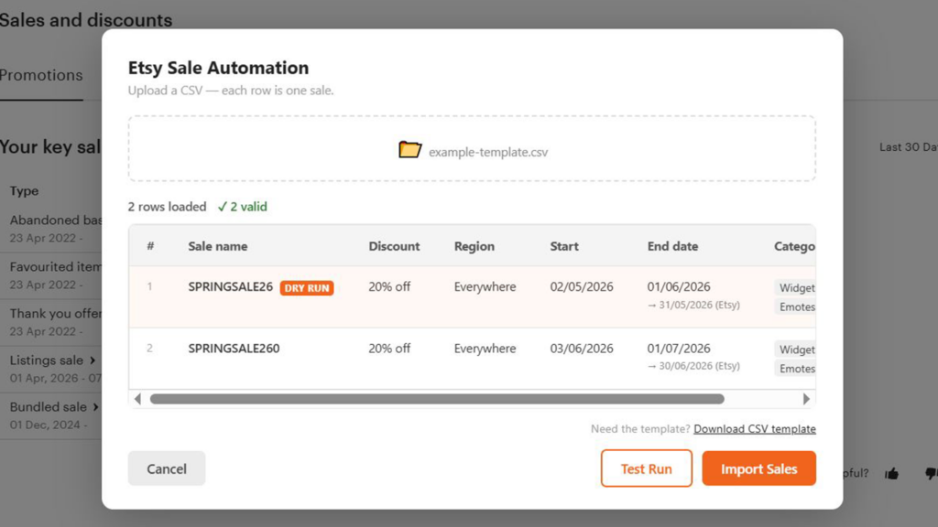This screenshot has width=938, height=527.
Task: Open the Promotions tab
Action: [x=41, y=76]
